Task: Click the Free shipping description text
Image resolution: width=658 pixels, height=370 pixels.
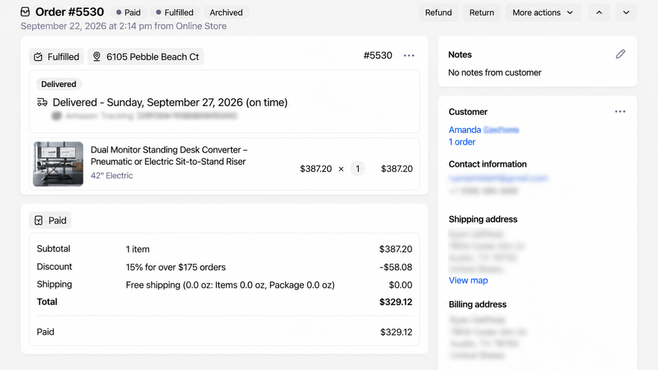Action: (x=230, y=284)
